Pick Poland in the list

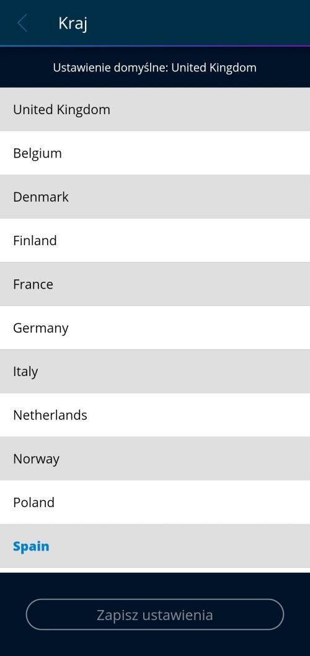pos(155,502)
